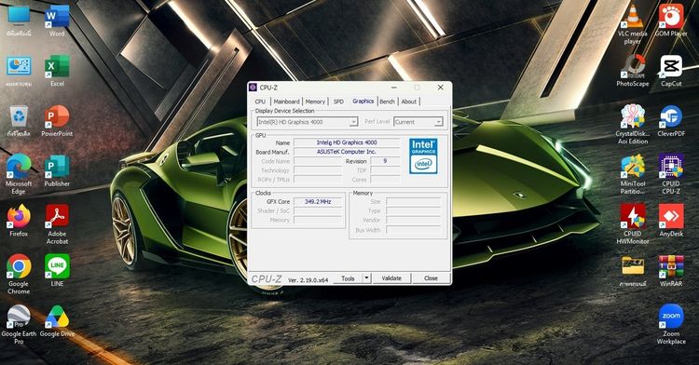699x365 pixels.
Task: Launch PhotoScape from the desktop
Action: point(633,71)
